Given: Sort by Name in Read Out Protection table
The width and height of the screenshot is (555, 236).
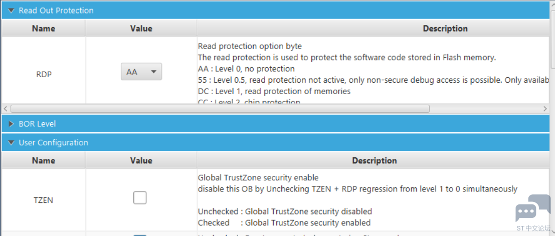Looking at the screenshot, I should click(x=43, y=28).
